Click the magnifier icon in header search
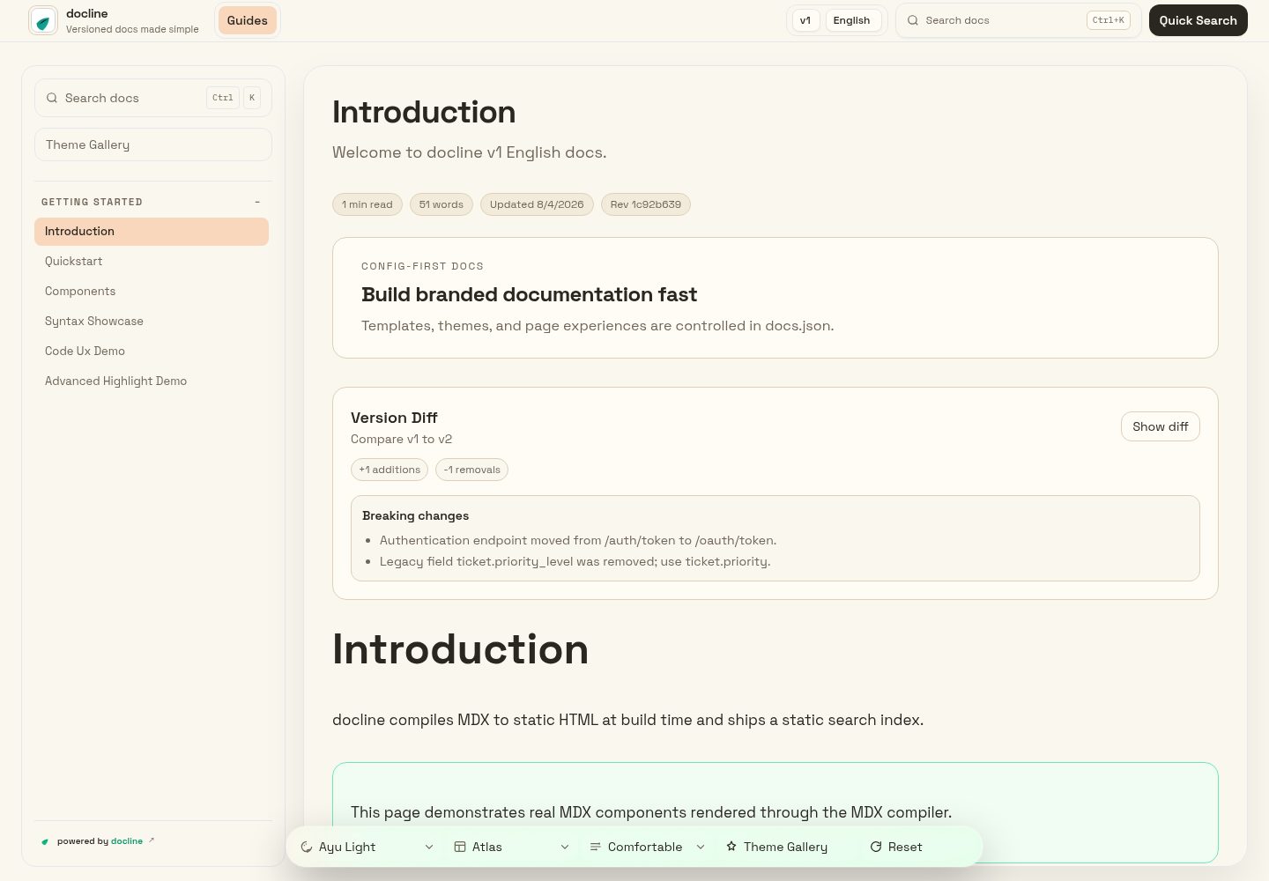The image size is (1269, 881). pyautogui.click(x=913, y=20)
